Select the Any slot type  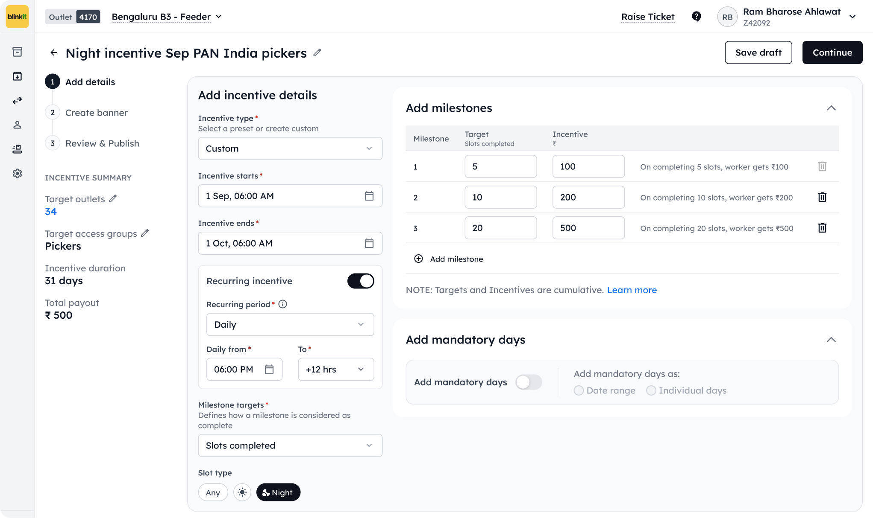[213, 492]
